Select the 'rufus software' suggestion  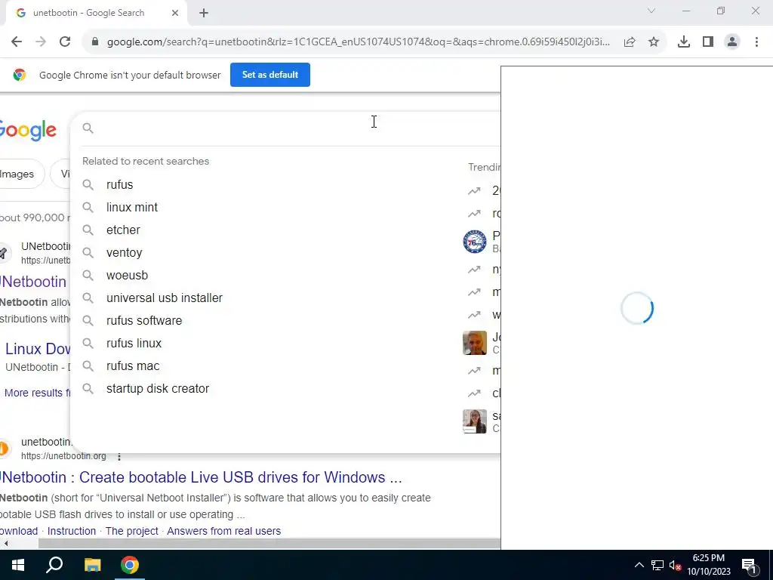click(144, 320)
